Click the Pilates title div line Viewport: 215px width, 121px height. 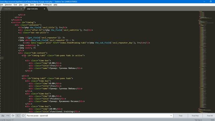[x=47, y=99]
